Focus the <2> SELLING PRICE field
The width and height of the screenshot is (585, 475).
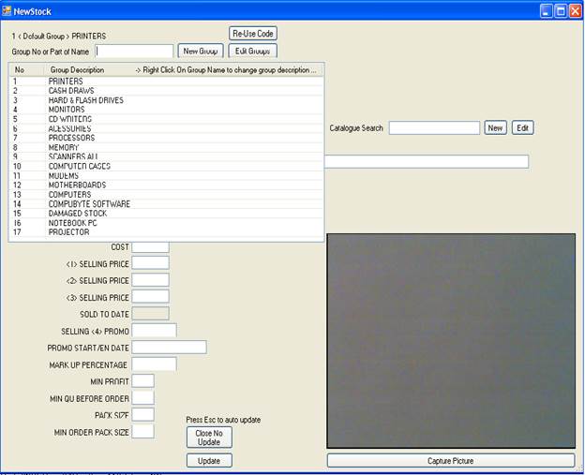pyautogui.click(x=150, y=280)
